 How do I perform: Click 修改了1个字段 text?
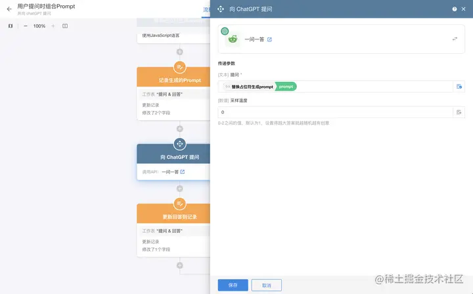(x=156, y=249)
